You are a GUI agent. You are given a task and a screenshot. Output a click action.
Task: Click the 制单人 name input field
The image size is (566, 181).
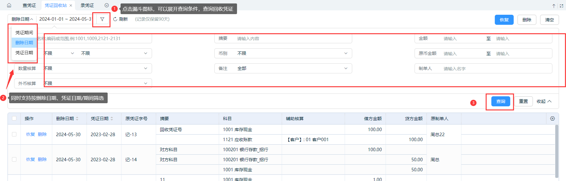click(484, 68)
